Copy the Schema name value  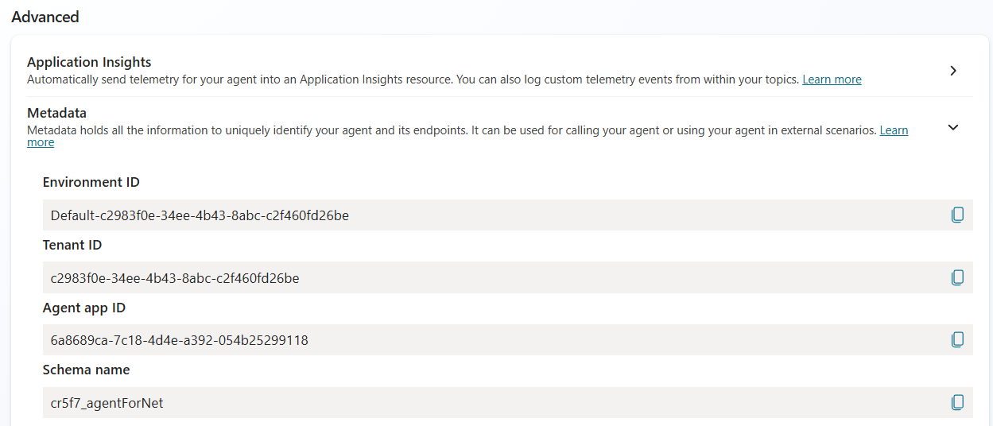click(957, 402)
